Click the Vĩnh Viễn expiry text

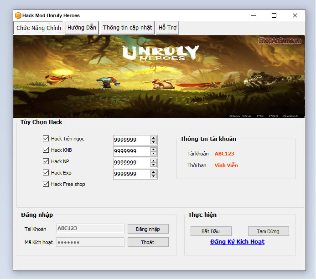pos(226,165)
